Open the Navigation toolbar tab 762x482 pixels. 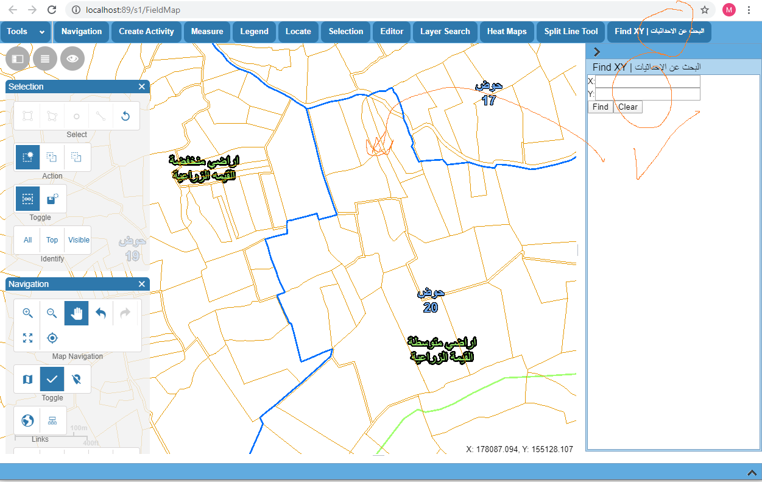(x=82, y=32)
